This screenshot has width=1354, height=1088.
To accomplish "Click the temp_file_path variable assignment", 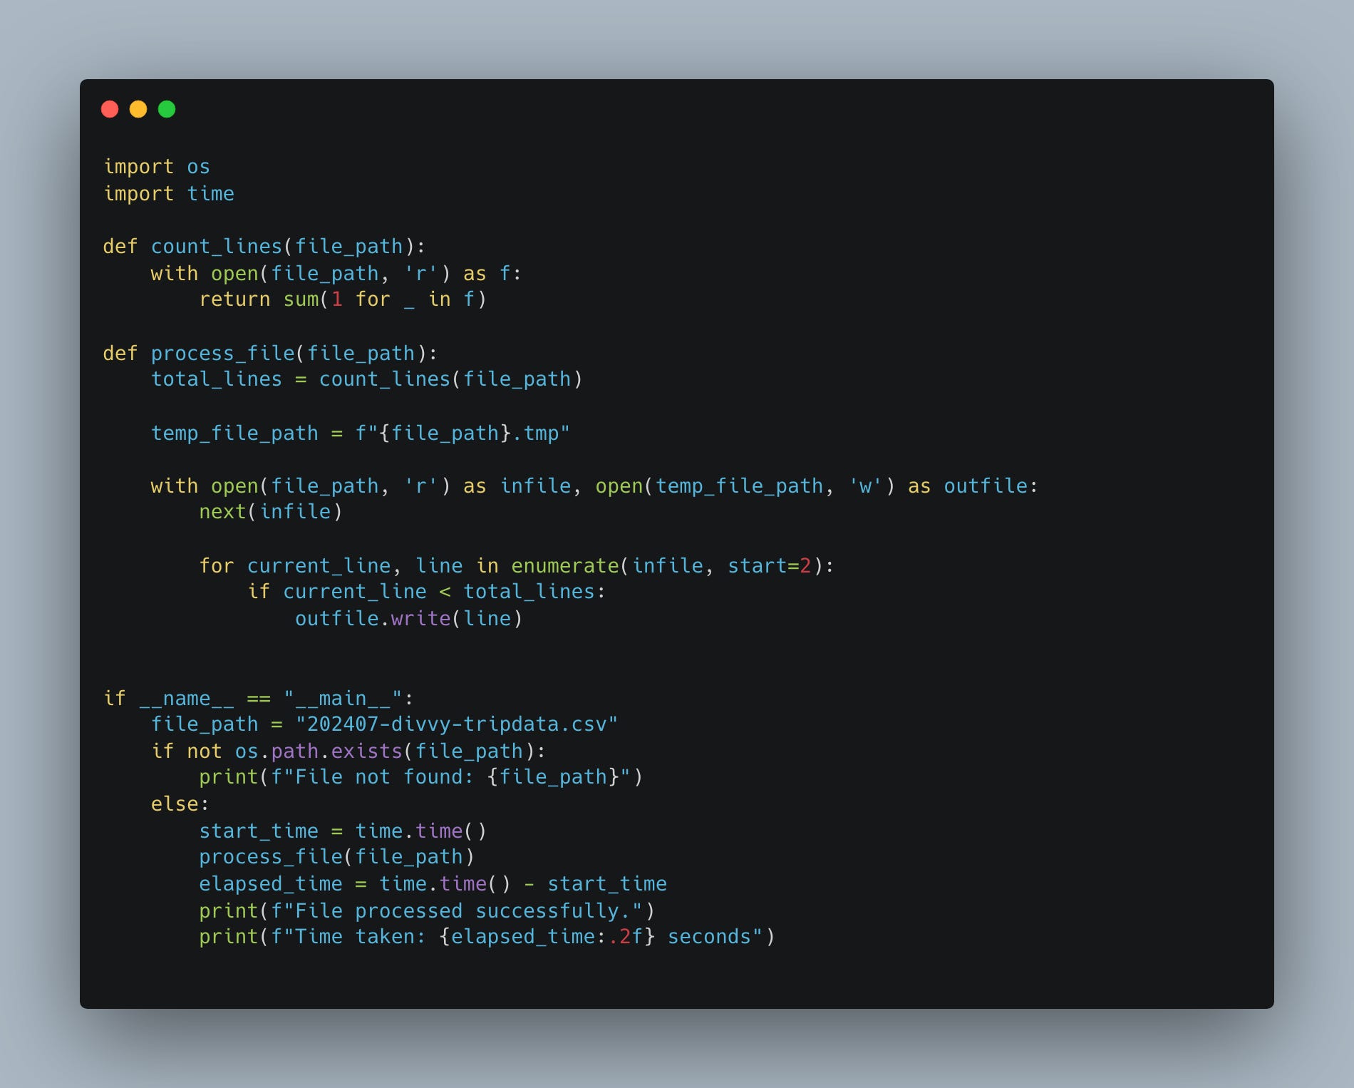I will 234,433.
